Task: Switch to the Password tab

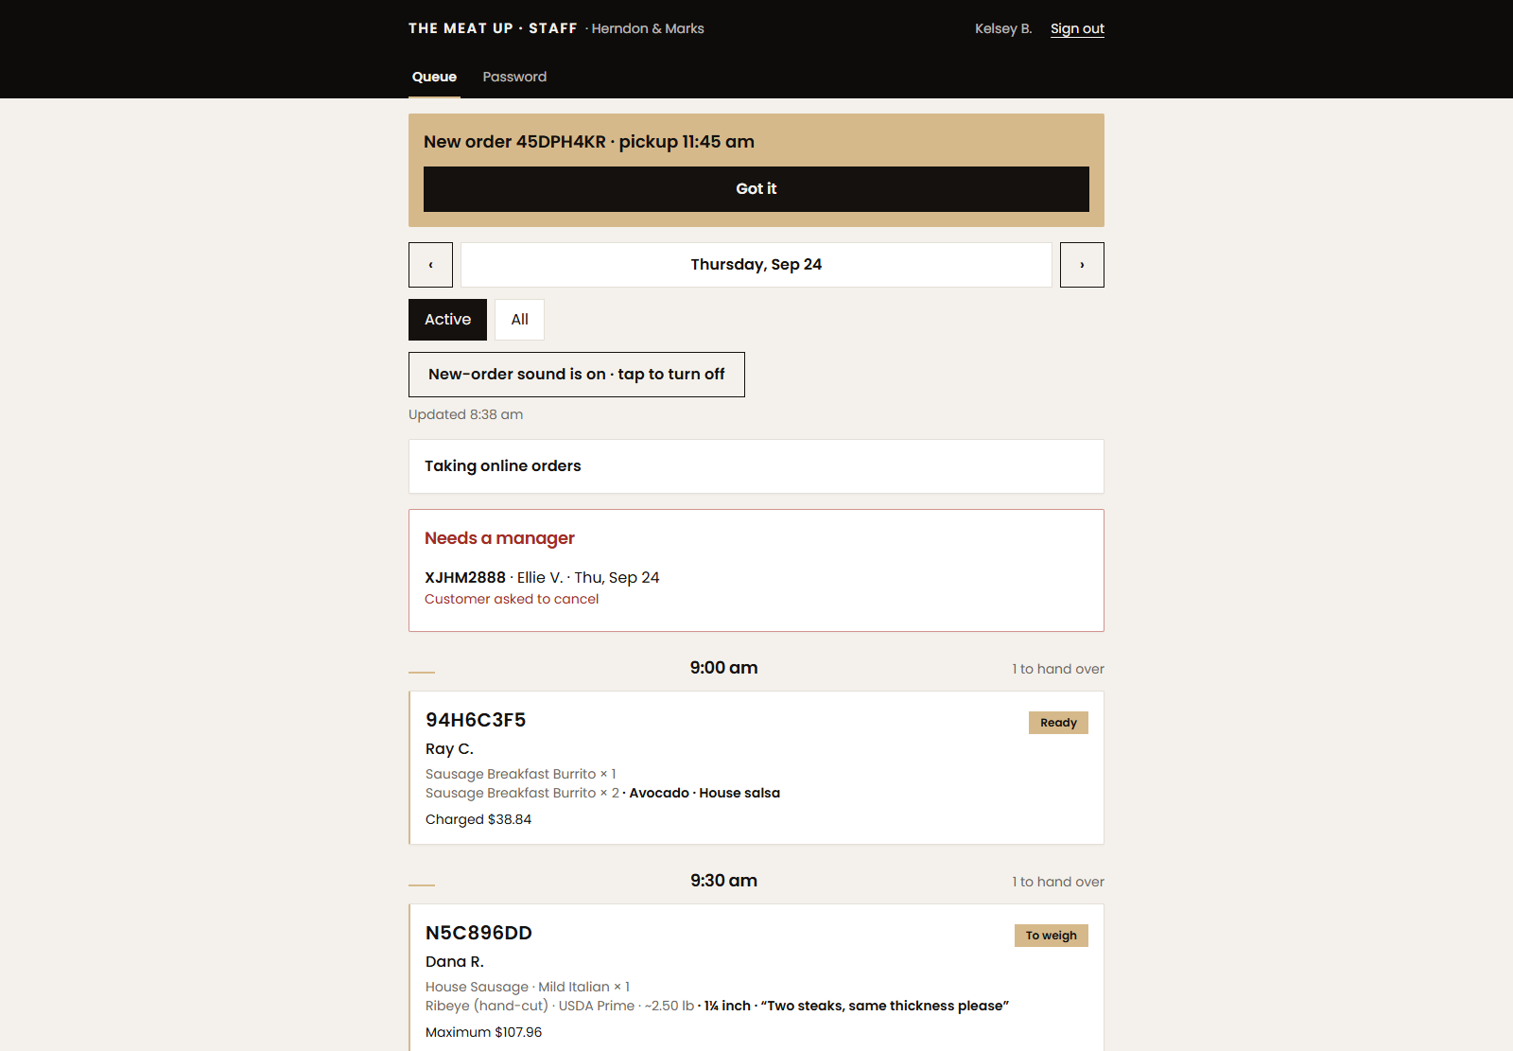Action: click(x=514, y=77)
